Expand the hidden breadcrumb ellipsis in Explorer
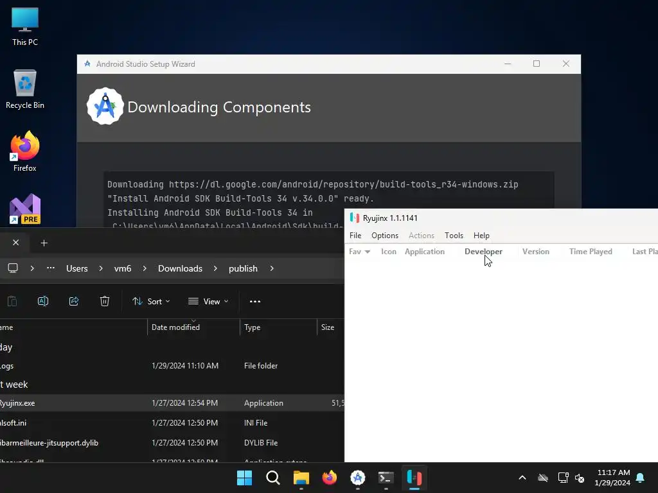This screenshot has height=493, width=658. click(51, 268)
